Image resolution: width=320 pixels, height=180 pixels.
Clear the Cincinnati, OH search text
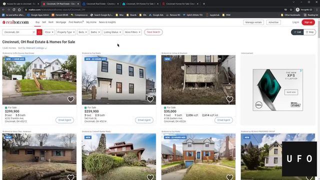click(34, 32)
